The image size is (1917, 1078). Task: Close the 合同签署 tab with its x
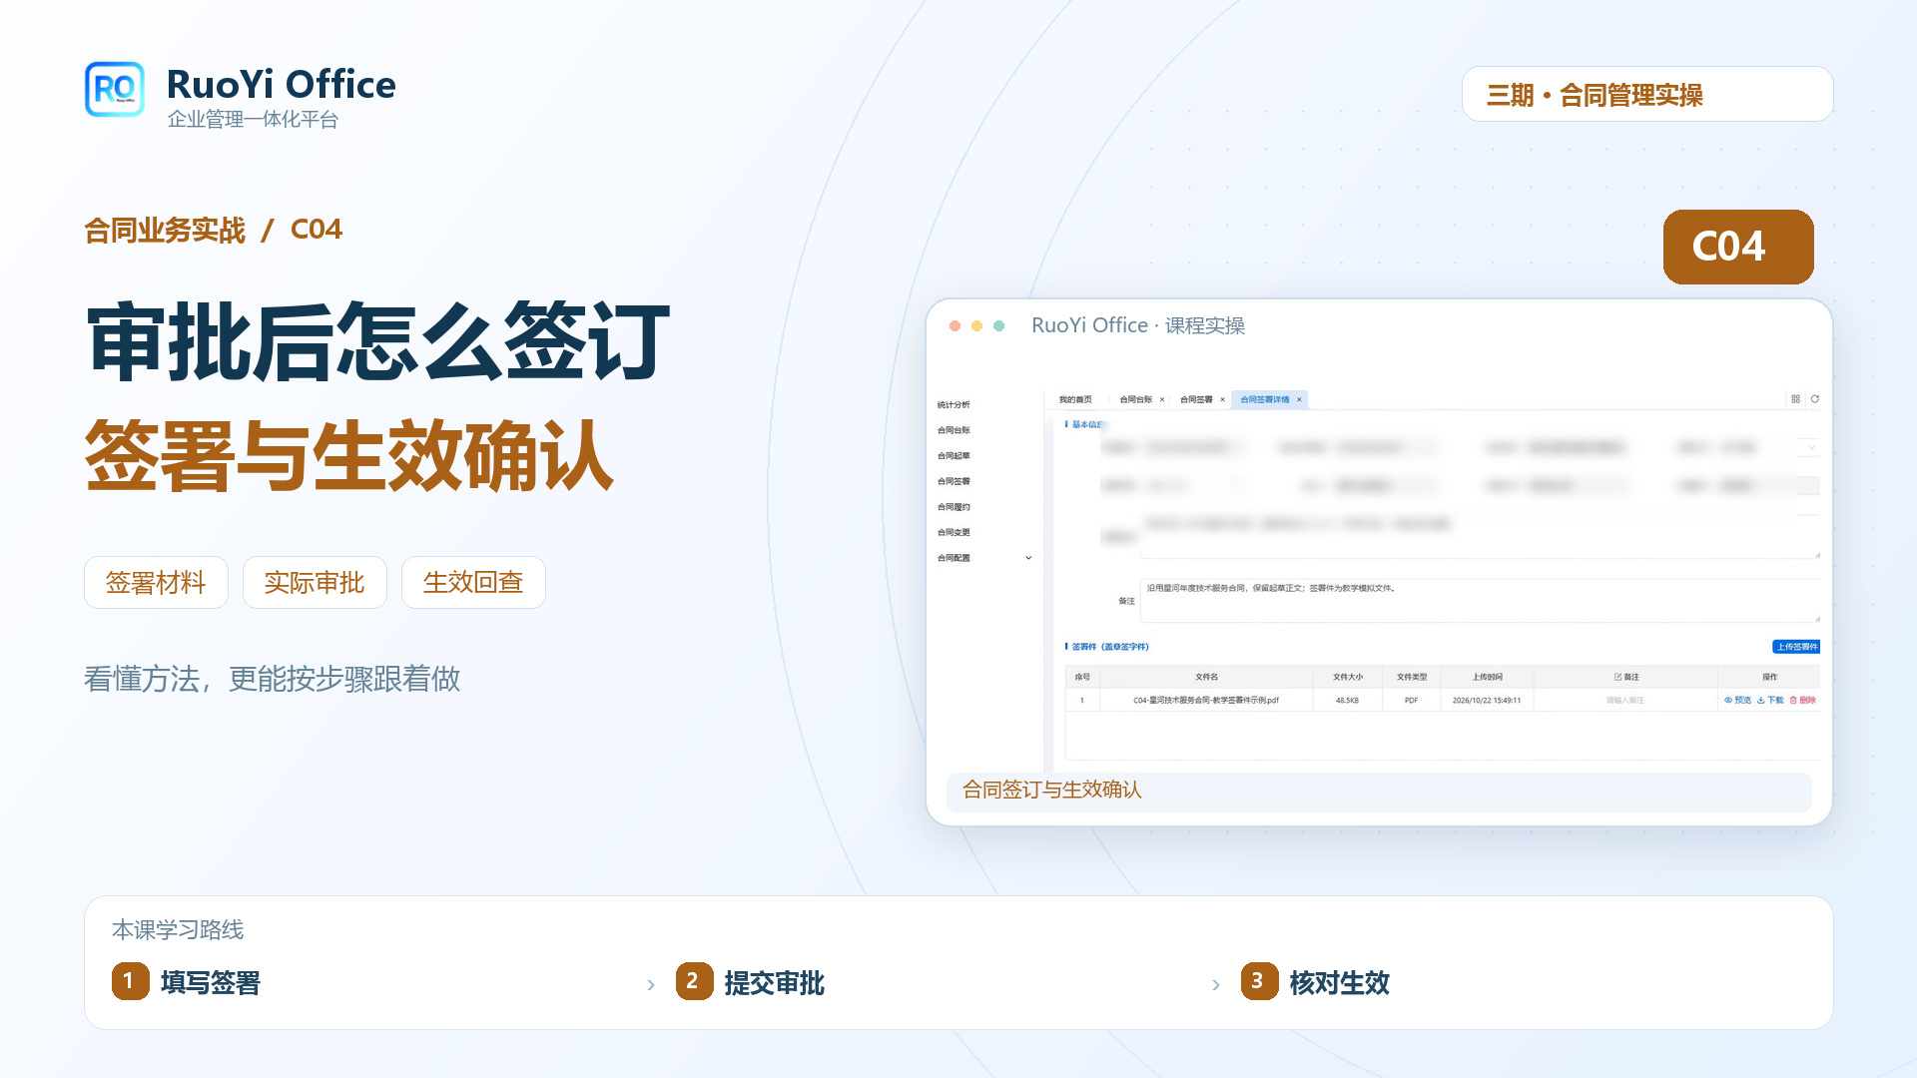pos(1222,399)
